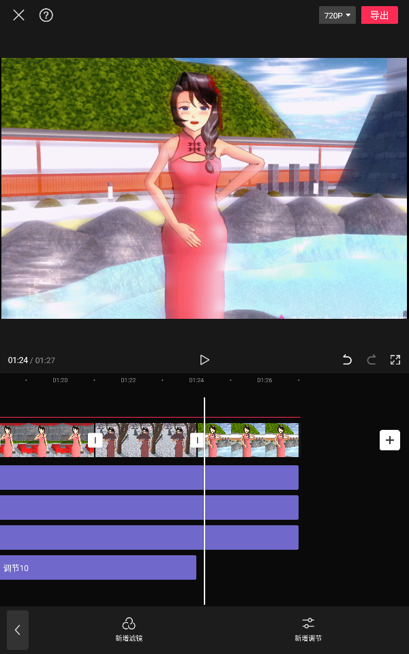Close the video editor with X icon
Screen dimensions: 409x654
click(x=18, y=15)
